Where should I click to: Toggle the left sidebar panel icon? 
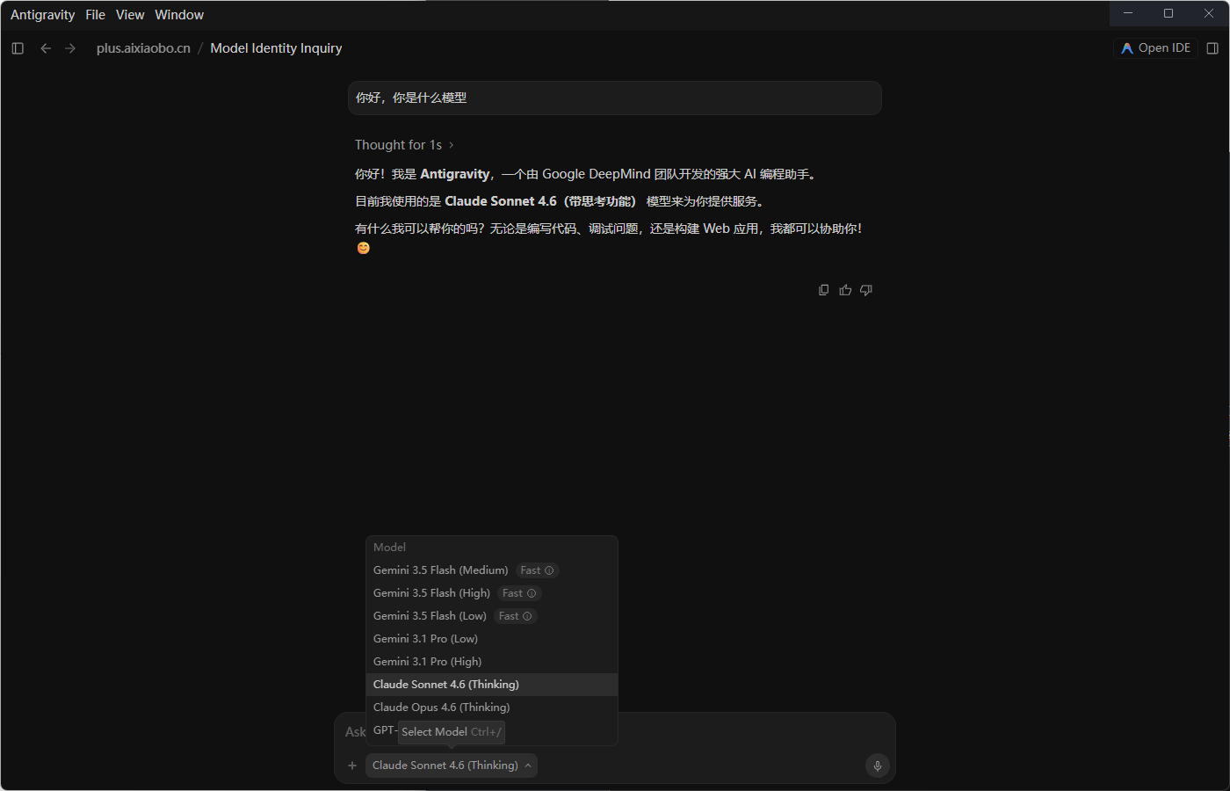point(18,48)
